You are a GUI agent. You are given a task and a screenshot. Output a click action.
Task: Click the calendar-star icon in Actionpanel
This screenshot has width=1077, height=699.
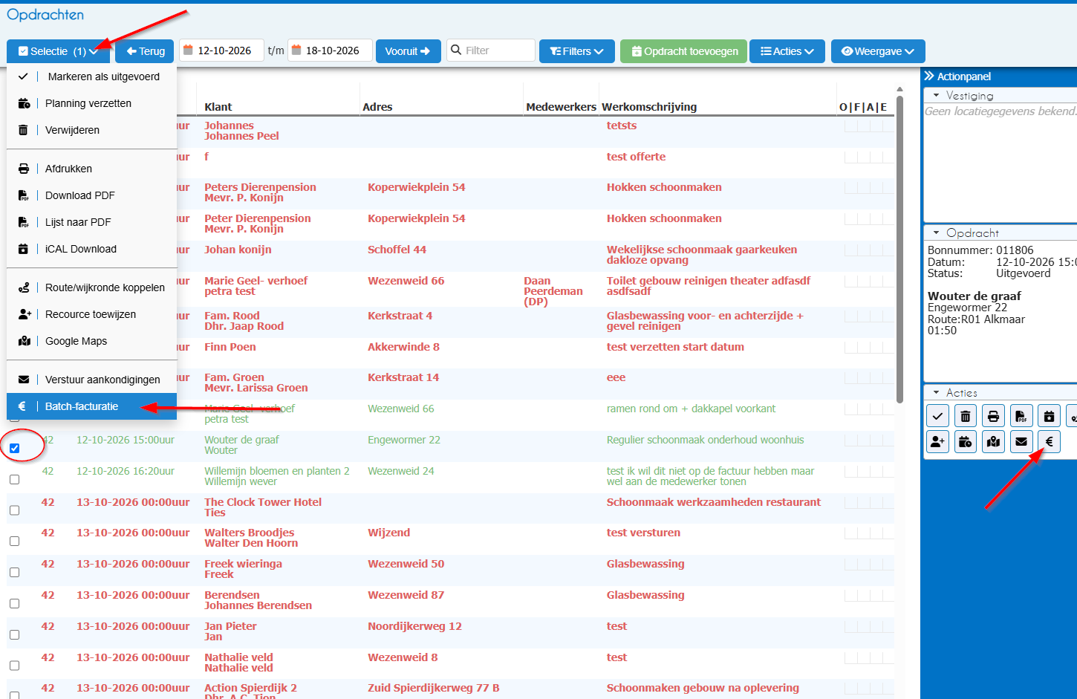1049,416
